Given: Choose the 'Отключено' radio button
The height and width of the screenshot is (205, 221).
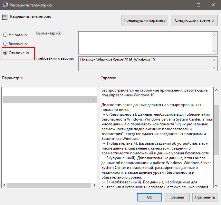Looking at the screenshot, I should pos(5,53).
